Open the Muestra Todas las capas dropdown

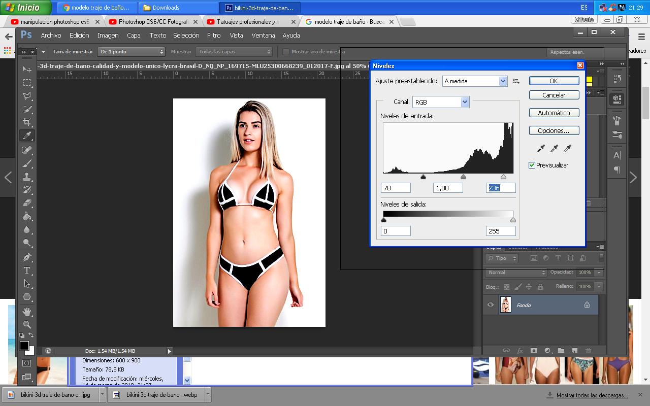coord(234,52)
